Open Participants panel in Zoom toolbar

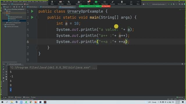click(x=79, y=3)
